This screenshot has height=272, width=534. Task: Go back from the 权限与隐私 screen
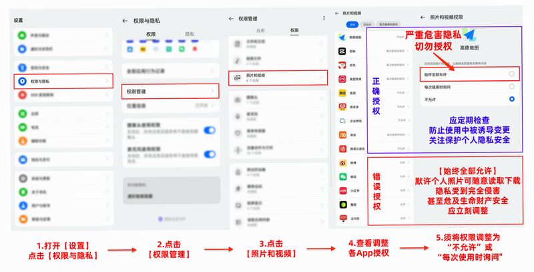(125, 21)
